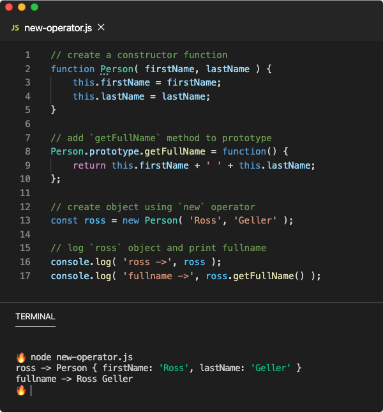Click getFullName on line 8

point(175,151)
